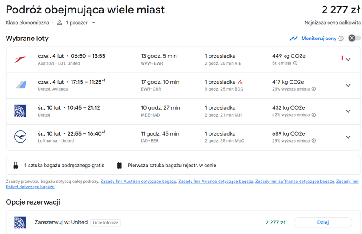Open United baggage policy link
The image size is (362, 234).
[30, 187]
